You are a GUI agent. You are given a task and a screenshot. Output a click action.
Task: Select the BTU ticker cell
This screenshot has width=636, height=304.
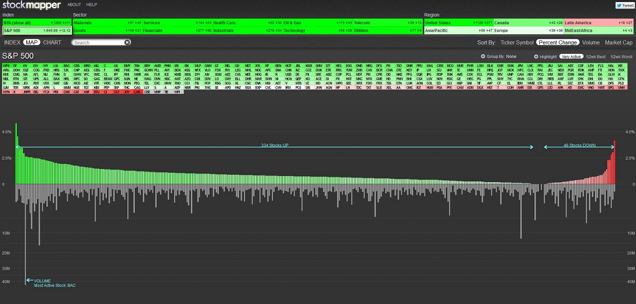98,92
